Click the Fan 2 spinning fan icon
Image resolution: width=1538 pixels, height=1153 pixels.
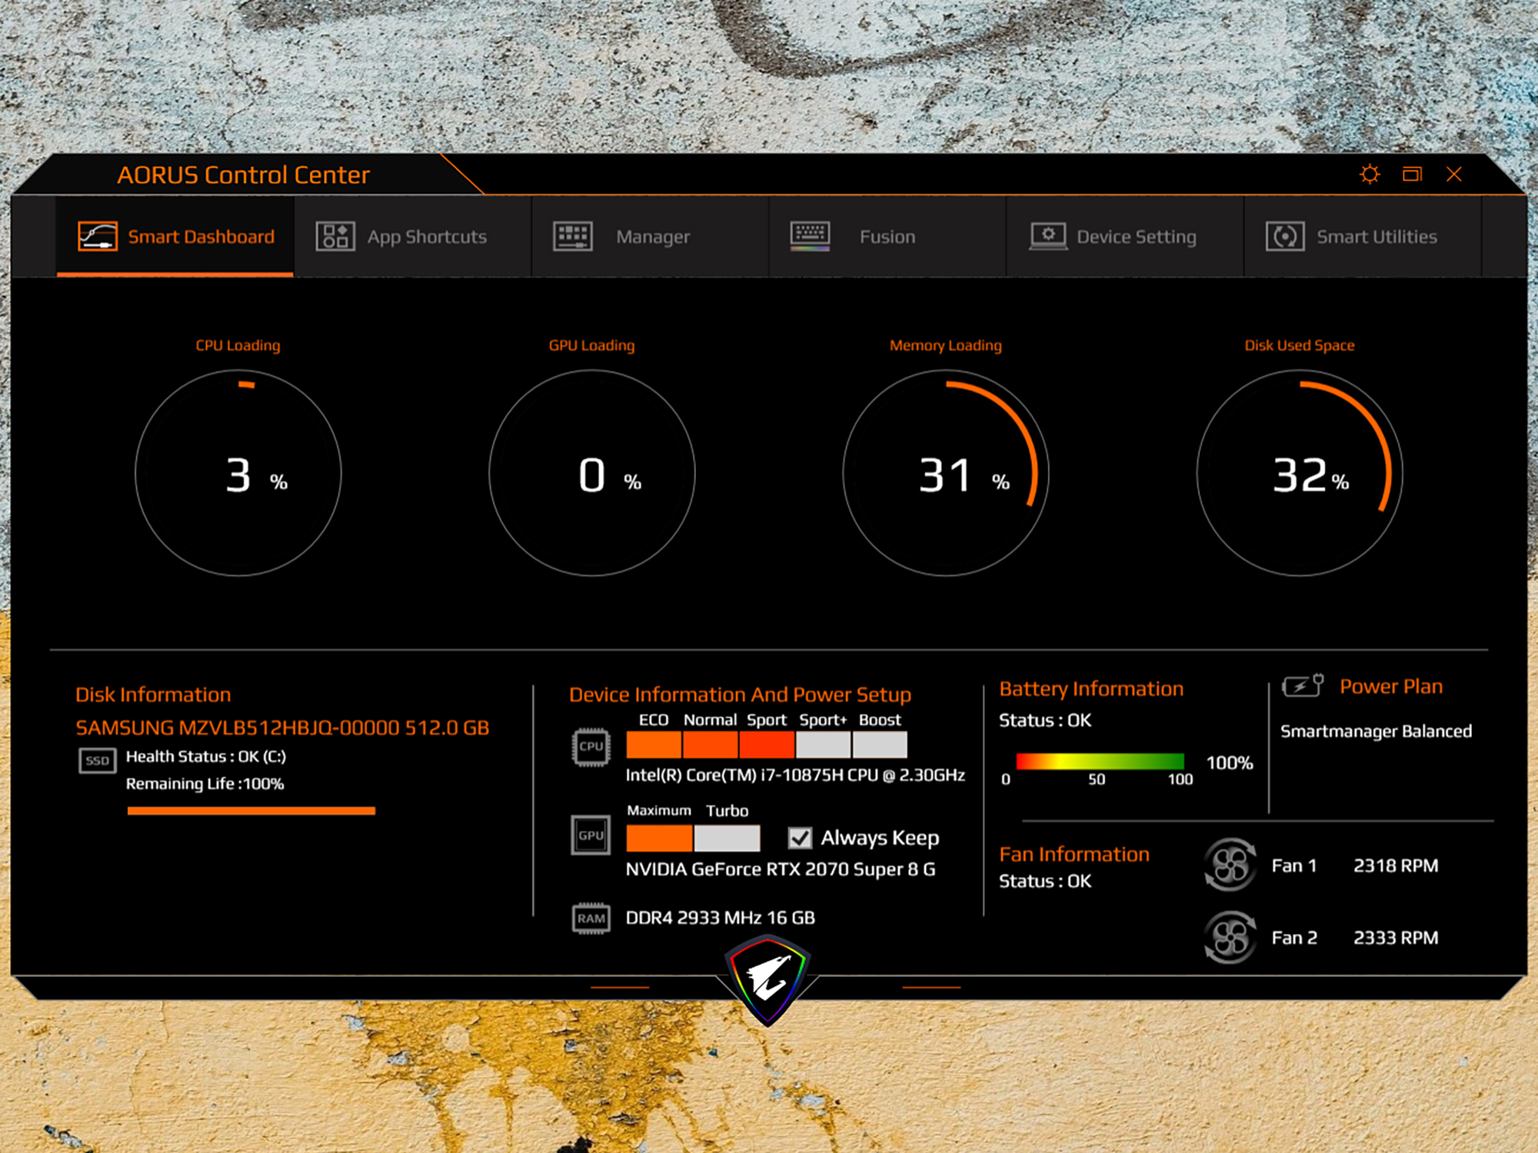coord(1230,938)
